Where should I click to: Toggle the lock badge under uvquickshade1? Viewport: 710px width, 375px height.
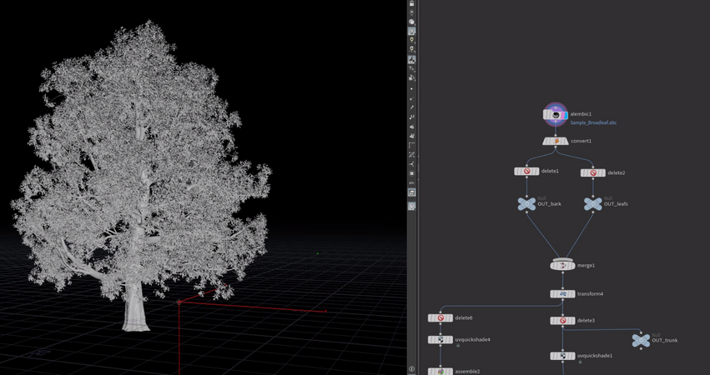pyautogui.click(x=580, y=362)
